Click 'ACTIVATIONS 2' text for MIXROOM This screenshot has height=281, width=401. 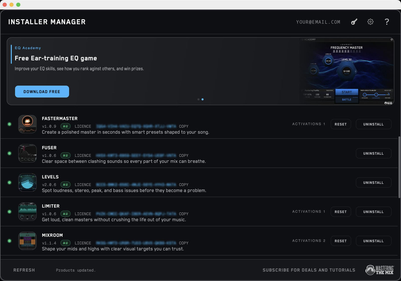[309, 241]
